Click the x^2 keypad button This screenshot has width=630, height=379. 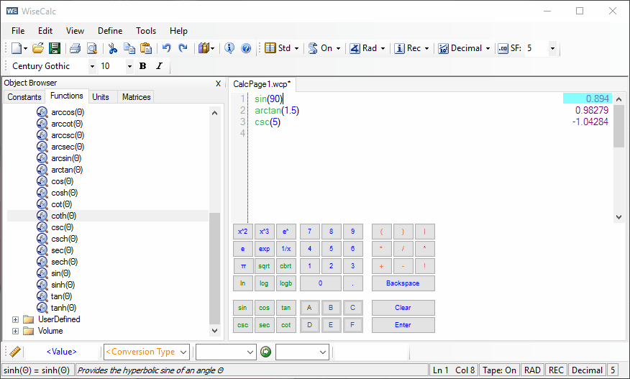pos(242,232)
